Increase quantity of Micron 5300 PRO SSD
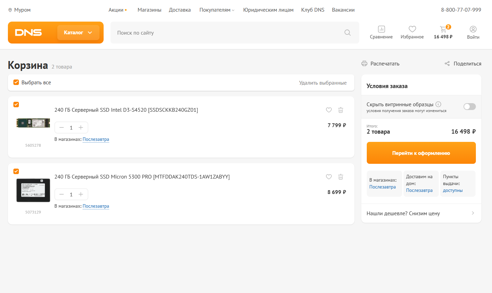 [x=81, y=194]
